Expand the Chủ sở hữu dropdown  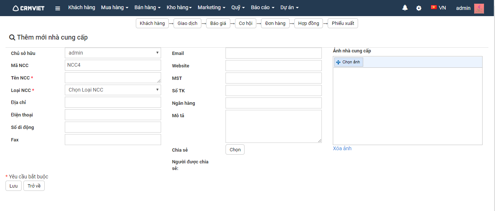pyautogui.click(x=113, y=53)
